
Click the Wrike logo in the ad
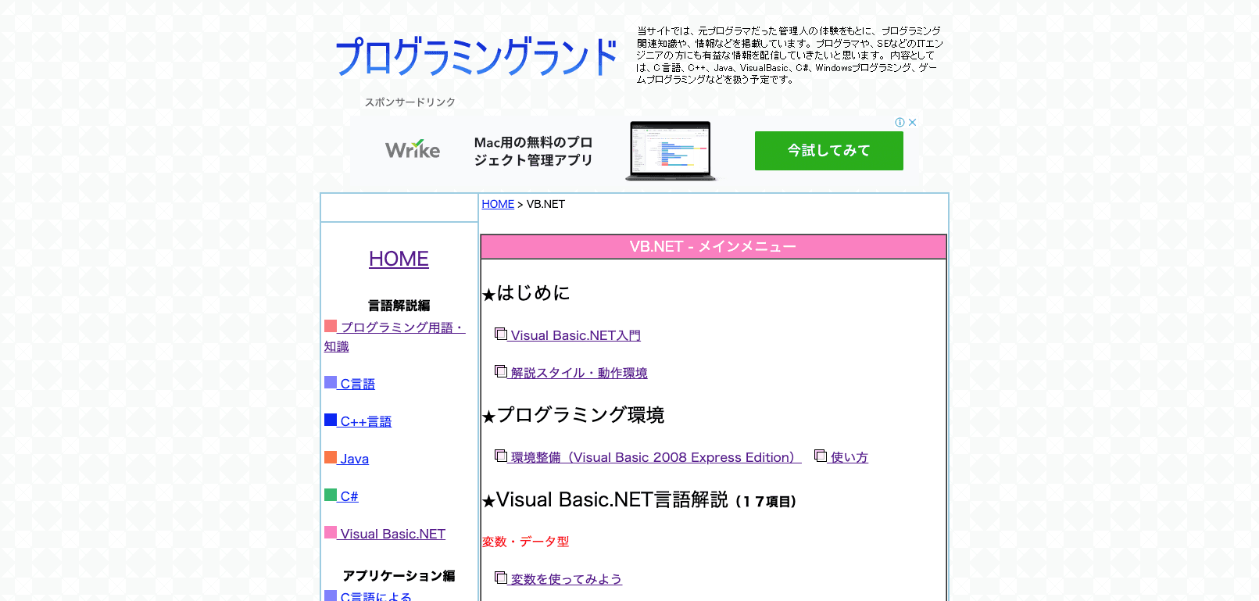click(413, 150)
